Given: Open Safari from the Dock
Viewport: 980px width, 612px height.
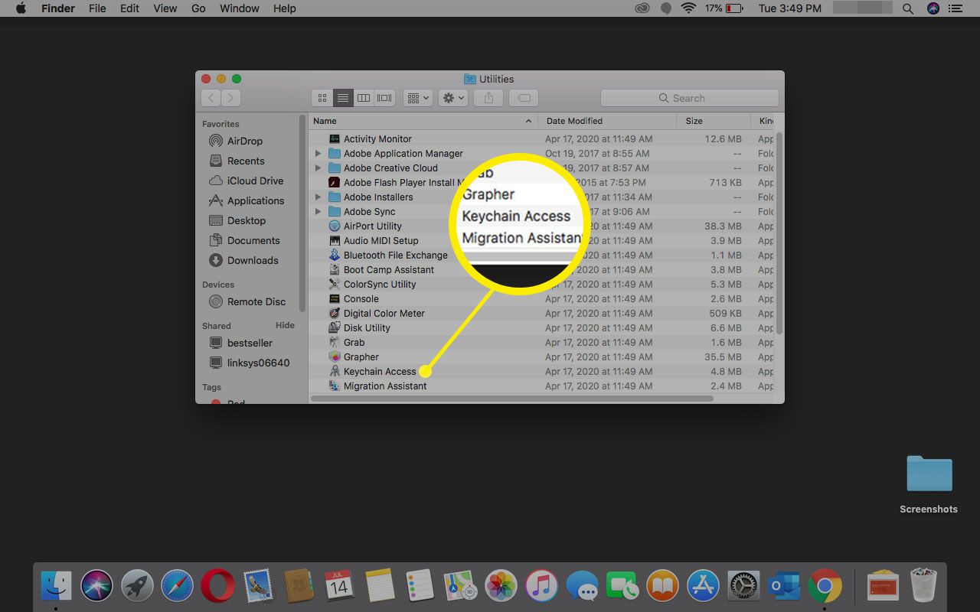Looking at the screenshot, I should (x=177, y=587).
